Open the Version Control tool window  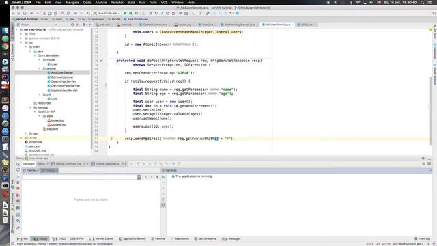tap(101, 238)
